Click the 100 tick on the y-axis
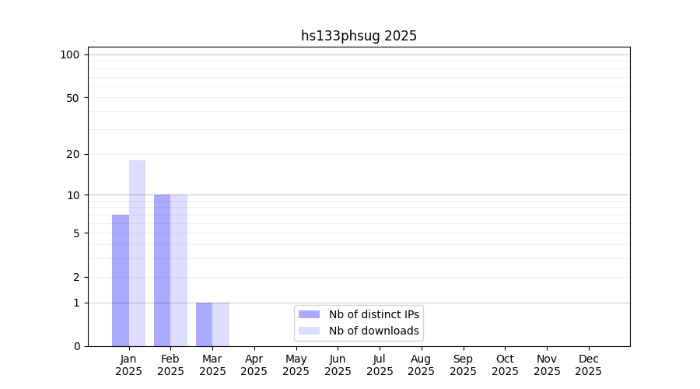The width and height of the screenshot is (700, 389). pos(70,54)
